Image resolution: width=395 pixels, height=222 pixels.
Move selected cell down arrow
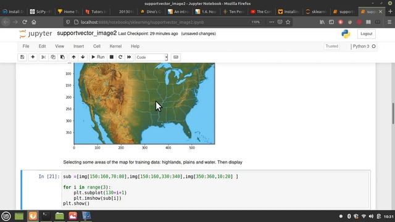[x=83, y=57]
